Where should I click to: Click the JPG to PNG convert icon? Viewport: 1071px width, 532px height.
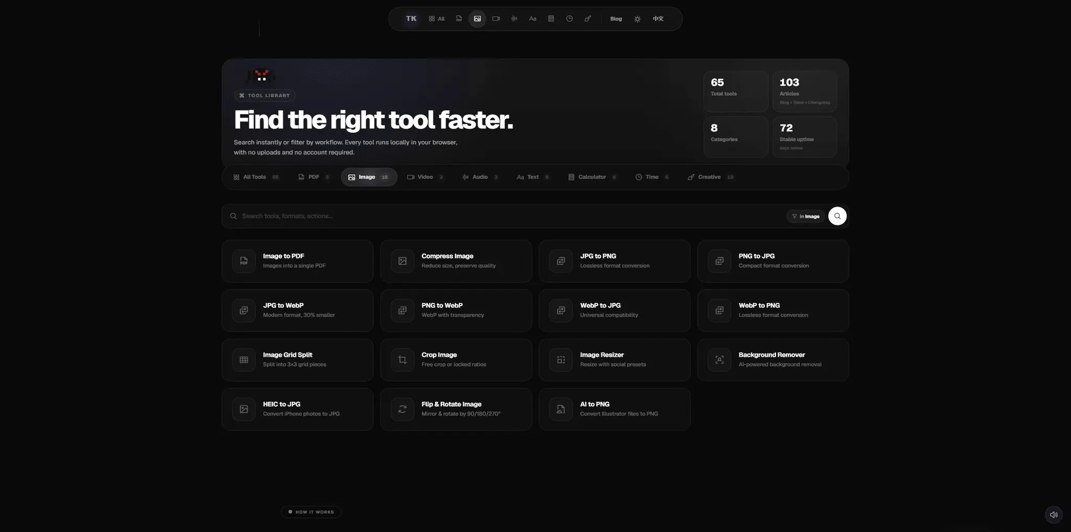coord(561,261)
